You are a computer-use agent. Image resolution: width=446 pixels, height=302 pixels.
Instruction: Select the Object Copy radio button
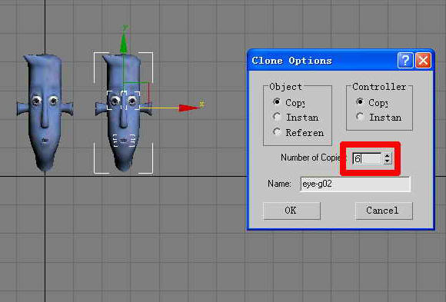(277, 101)
